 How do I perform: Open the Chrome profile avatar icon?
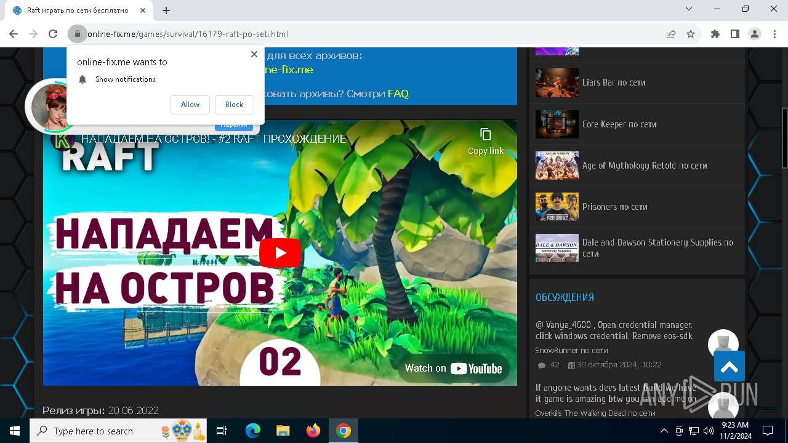pyautogui.click(x=755, y=34)
